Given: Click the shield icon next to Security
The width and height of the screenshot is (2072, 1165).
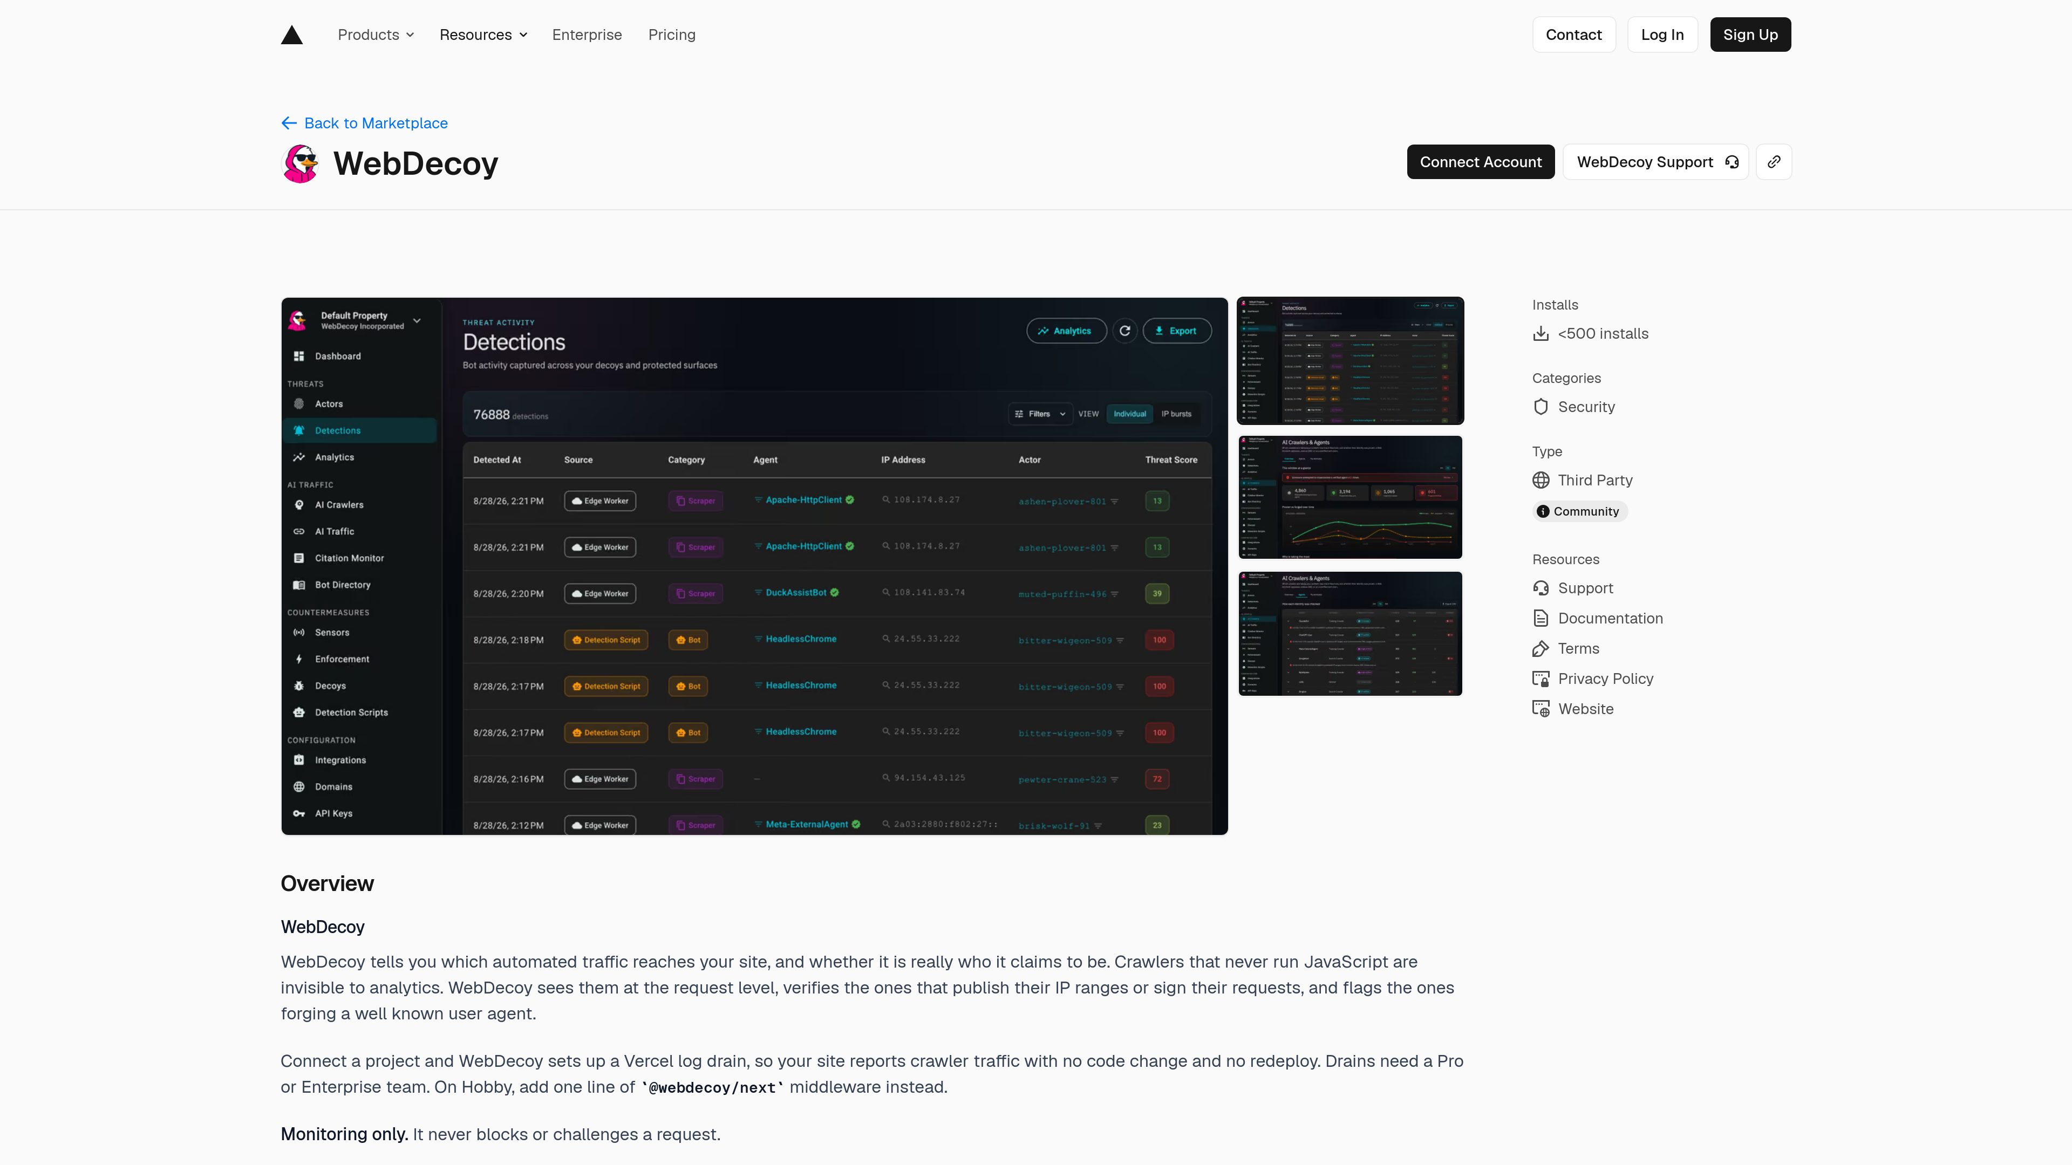Looking at the screenshot, I should (x=1541, y=407).
